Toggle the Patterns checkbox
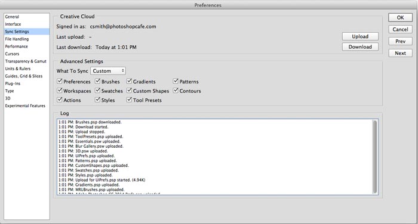 coord(176,81)
